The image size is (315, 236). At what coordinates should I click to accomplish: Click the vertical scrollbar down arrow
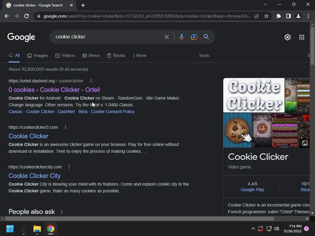pyautogui.click(x=313, y=213)
